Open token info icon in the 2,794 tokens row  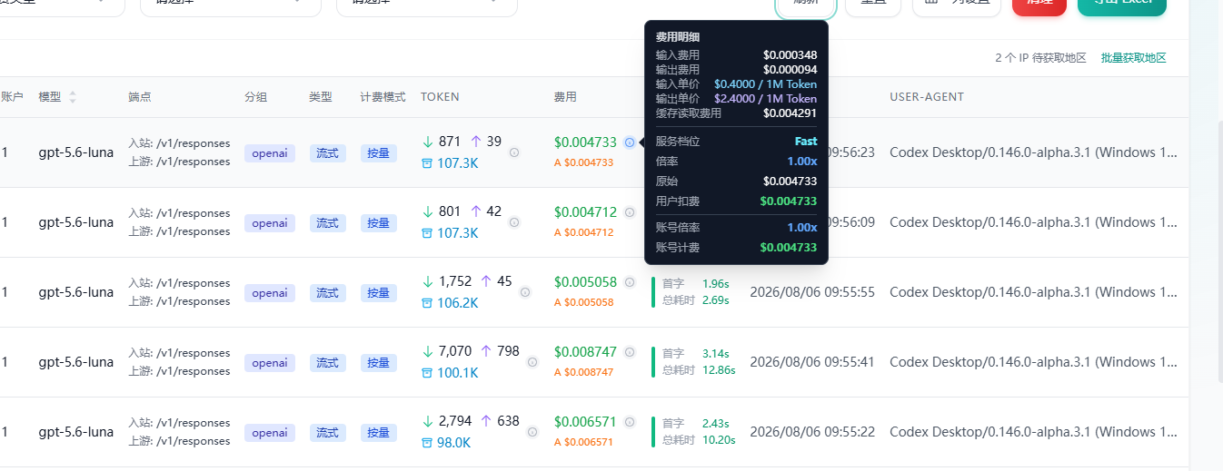(x=532, y=432)
